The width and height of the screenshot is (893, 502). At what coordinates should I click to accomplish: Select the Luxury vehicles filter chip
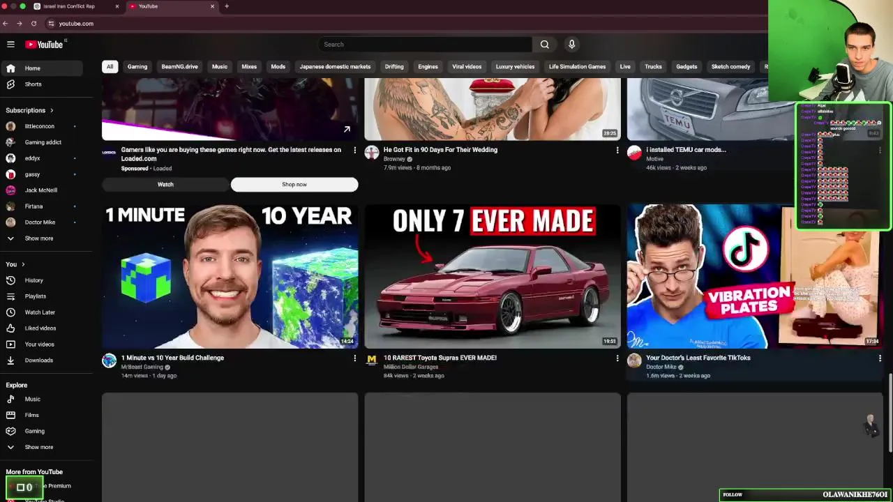click(515, 67)
